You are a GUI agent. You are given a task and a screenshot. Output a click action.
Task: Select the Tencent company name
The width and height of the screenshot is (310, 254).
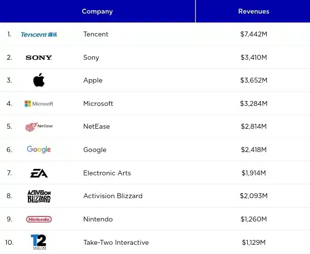click(96, 34)
